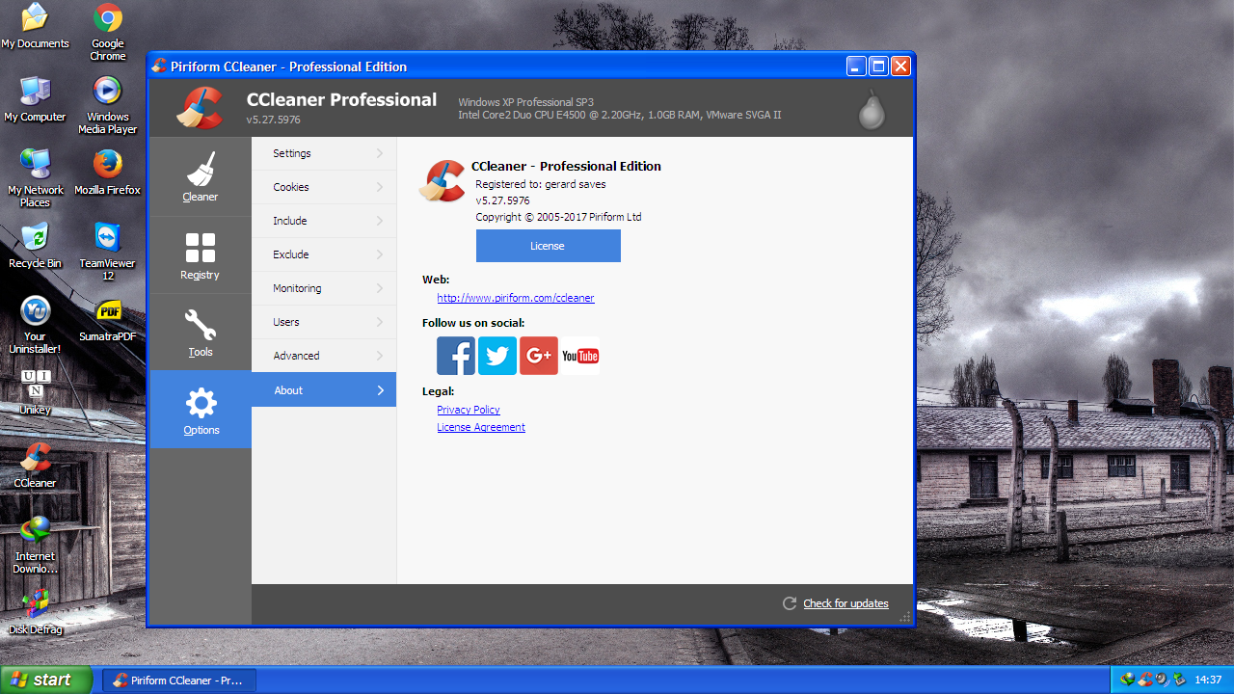Open the Cleaner section in CCleaner sidebar

[x=201, y=176]
